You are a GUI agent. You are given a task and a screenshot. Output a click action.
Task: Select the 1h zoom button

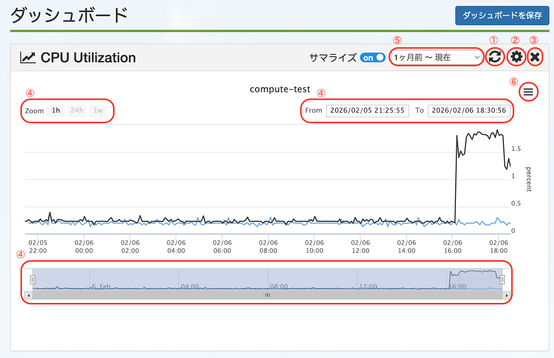click(56, 111)
